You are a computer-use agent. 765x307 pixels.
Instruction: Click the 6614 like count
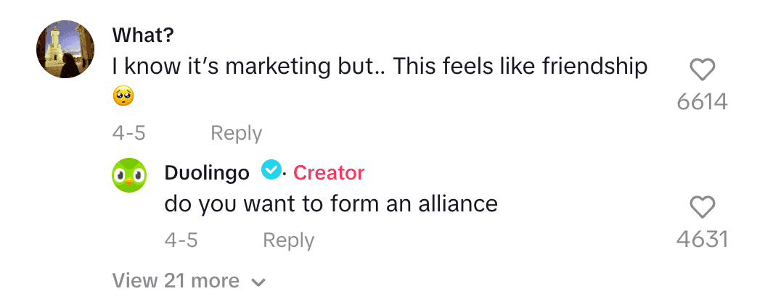point(702,102)
